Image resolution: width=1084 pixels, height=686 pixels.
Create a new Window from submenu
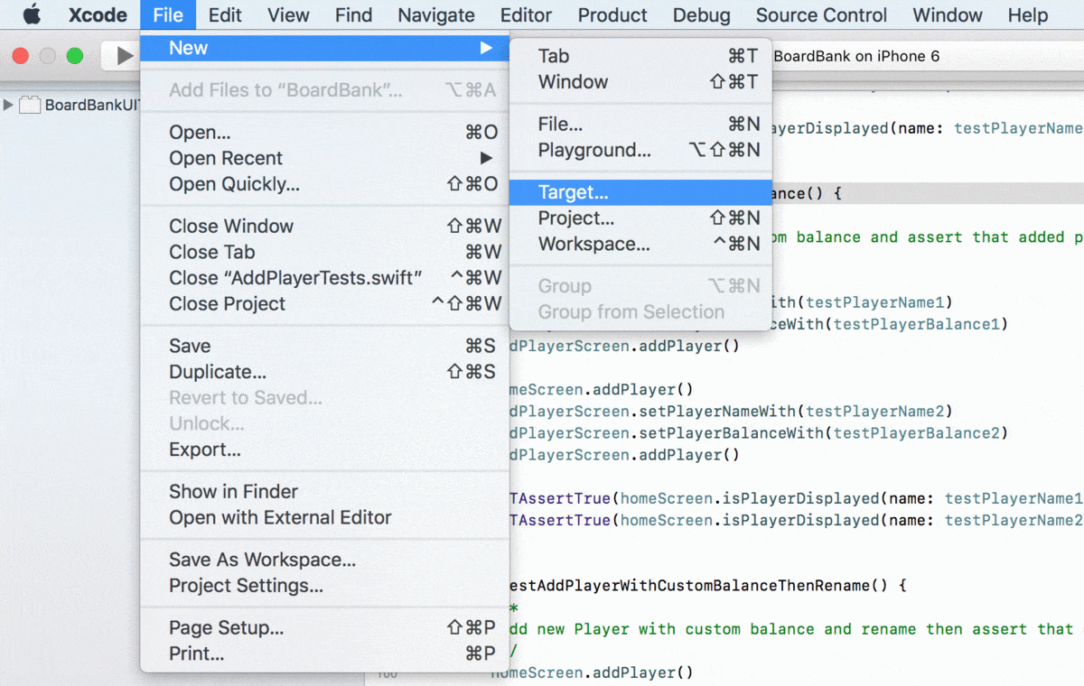640,82
